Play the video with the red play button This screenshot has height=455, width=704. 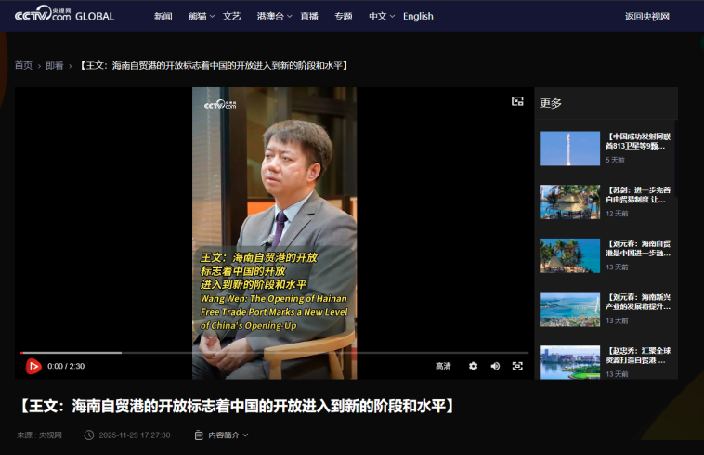[33, 366]
